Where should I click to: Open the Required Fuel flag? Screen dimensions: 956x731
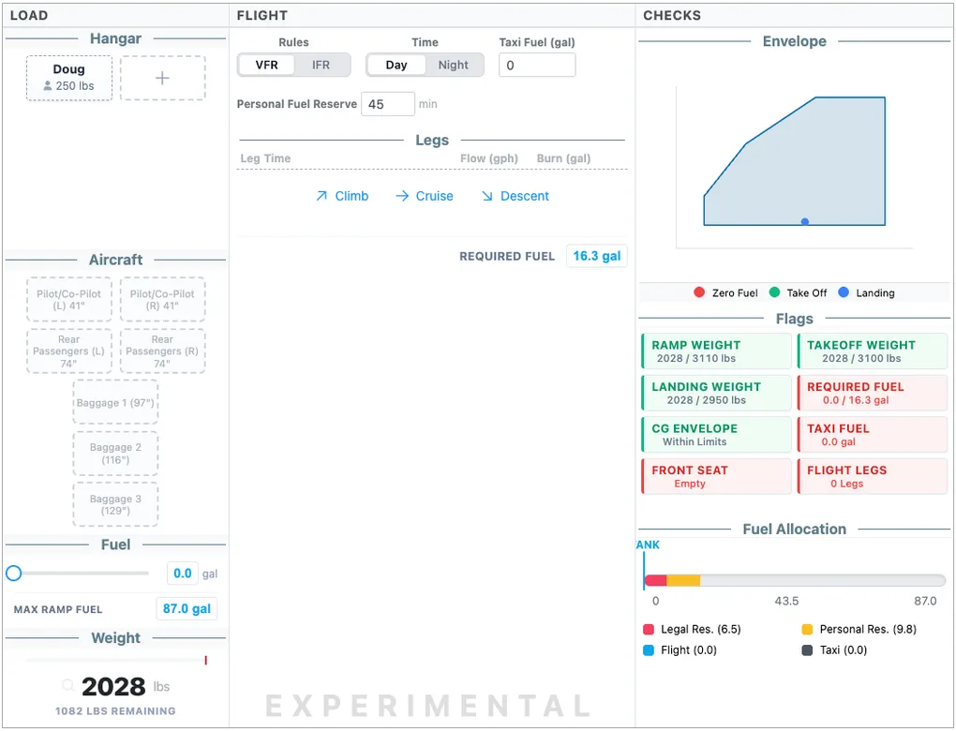[872, 393]
